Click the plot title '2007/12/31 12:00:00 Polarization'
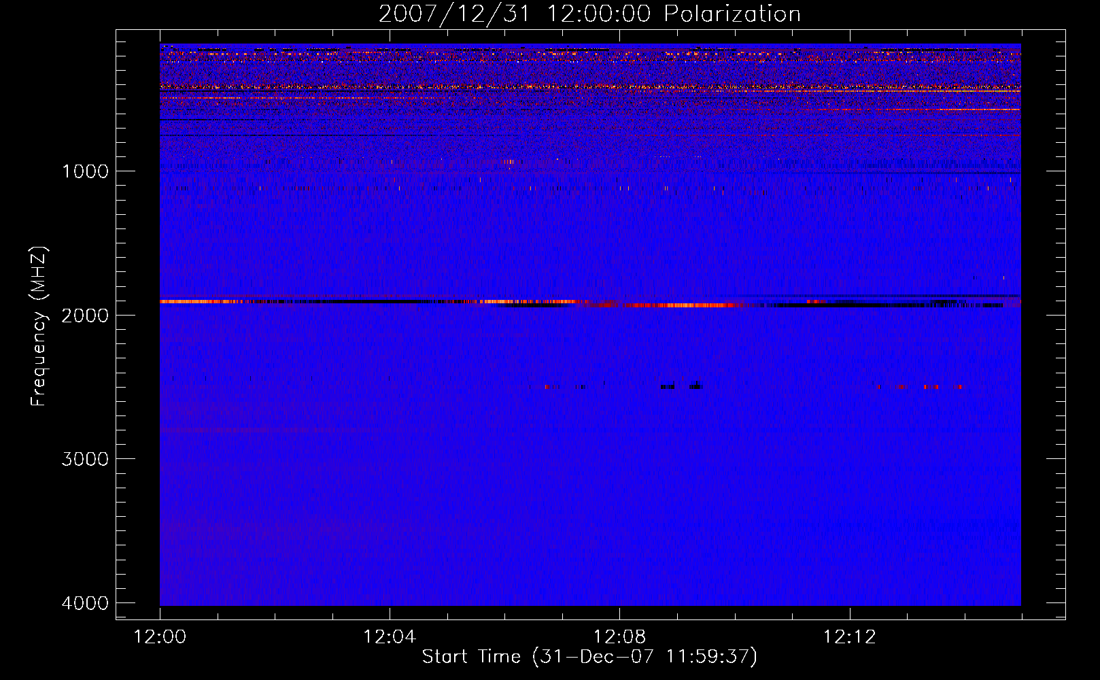Image resolution: width=1100 pixels, height=680 pixels. click(589, 14)
